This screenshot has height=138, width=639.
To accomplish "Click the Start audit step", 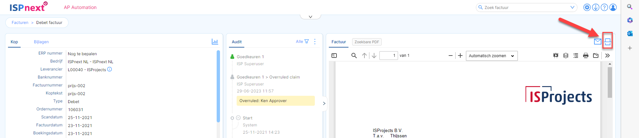I will (x=247, y=118).
